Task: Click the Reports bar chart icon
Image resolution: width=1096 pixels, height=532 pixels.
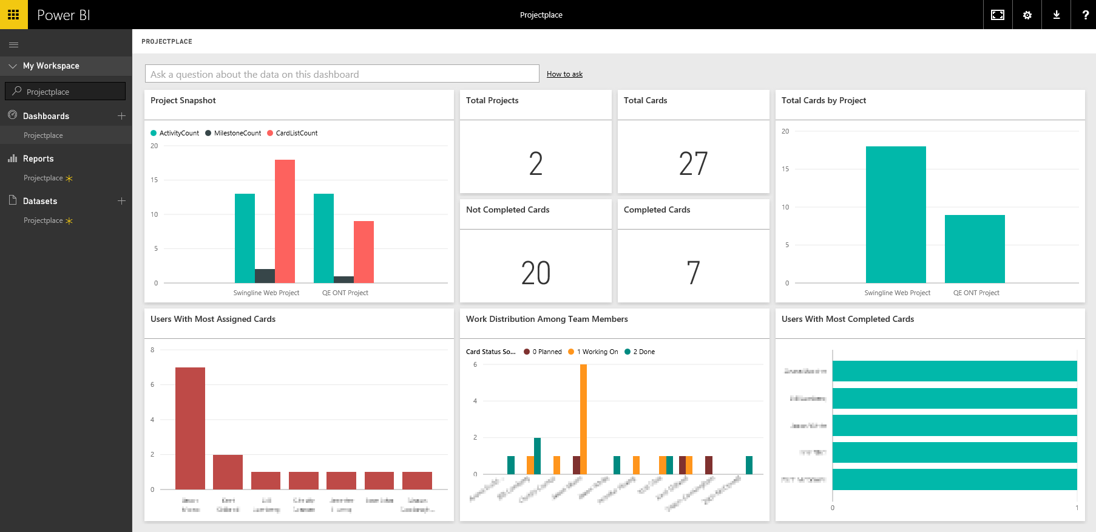Action: point(12,158)
